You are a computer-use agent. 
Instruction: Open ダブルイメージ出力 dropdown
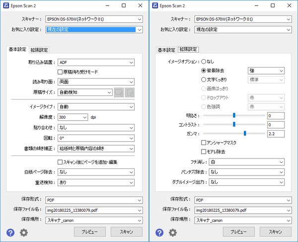click(x=247, y=182)
